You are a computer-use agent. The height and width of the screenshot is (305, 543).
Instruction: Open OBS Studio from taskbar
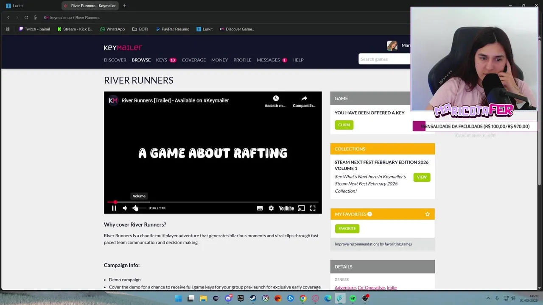[x=365, y=298]
